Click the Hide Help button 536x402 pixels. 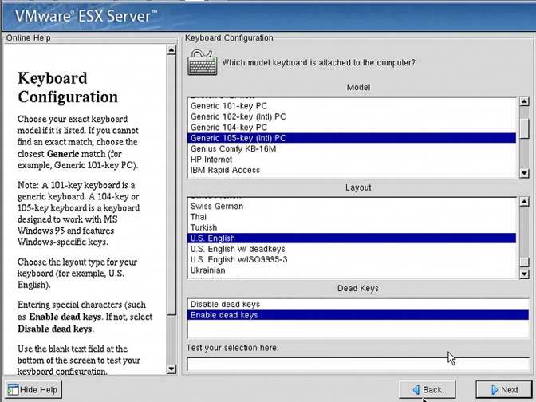pyautogui.click(x=33, y=389)
